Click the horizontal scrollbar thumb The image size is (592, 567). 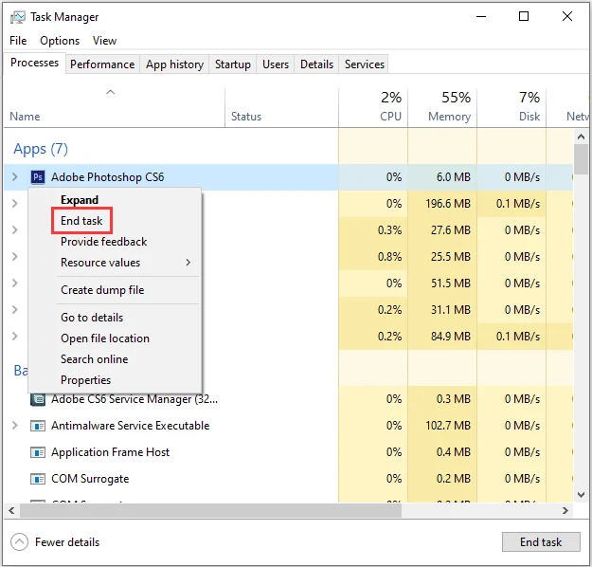click(210, 511)
